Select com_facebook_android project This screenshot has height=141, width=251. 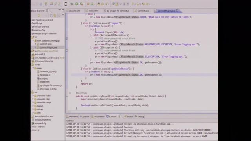[42, 20]
